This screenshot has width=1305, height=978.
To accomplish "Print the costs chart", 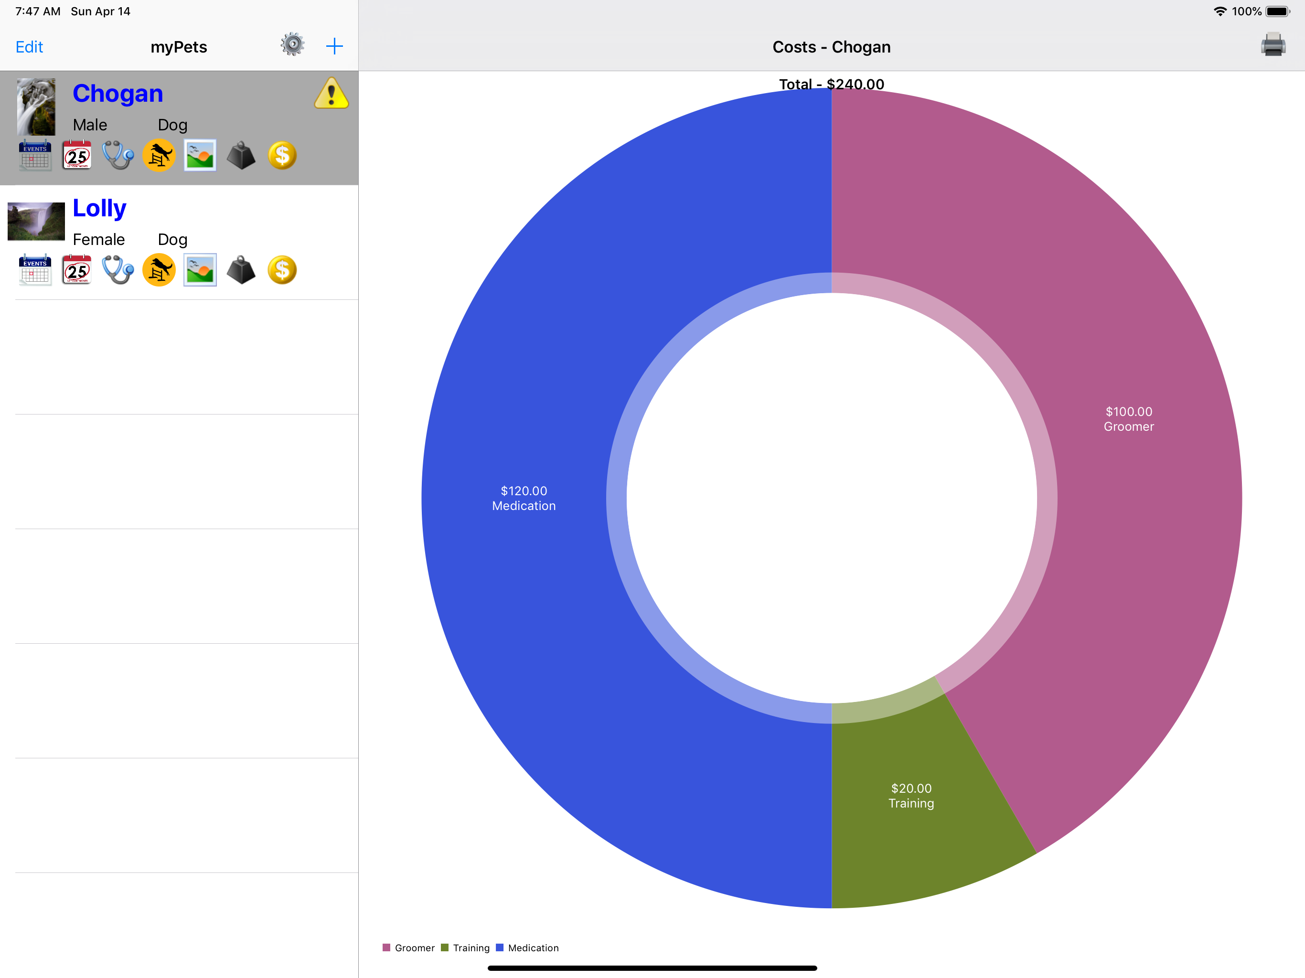I will (x=1273, y=45).
